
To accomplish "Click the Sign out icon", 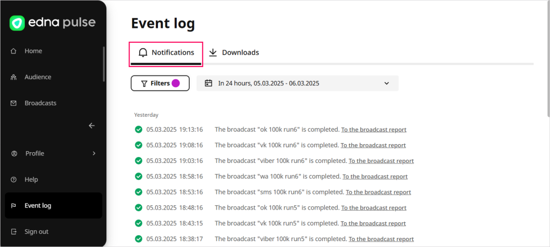I will [x=14, y=231].
